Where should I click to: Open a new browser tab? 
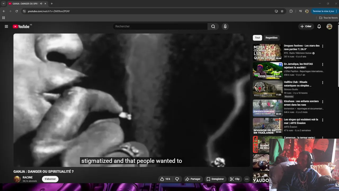tap(52, 3)
